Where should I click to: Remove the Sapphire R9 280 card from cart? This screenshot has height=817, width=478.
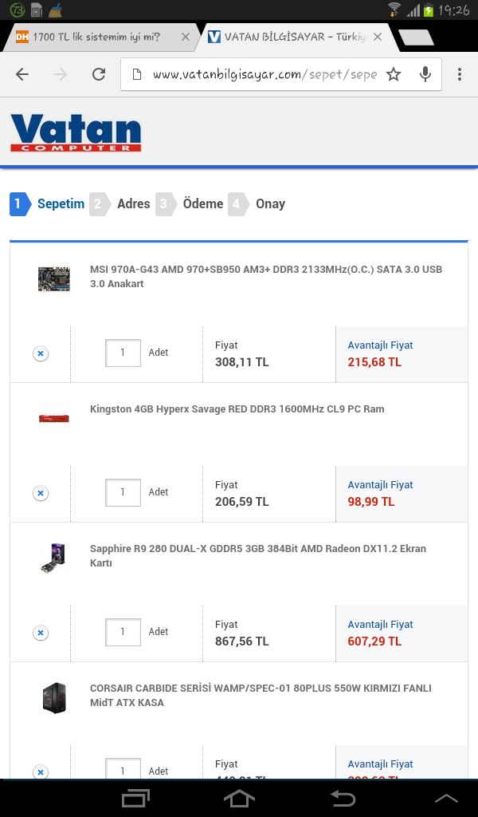point(41,633)
